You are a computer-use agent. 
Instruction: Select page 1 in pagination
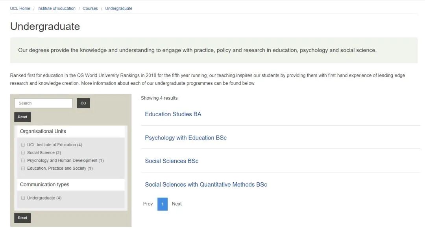[163, 204]
